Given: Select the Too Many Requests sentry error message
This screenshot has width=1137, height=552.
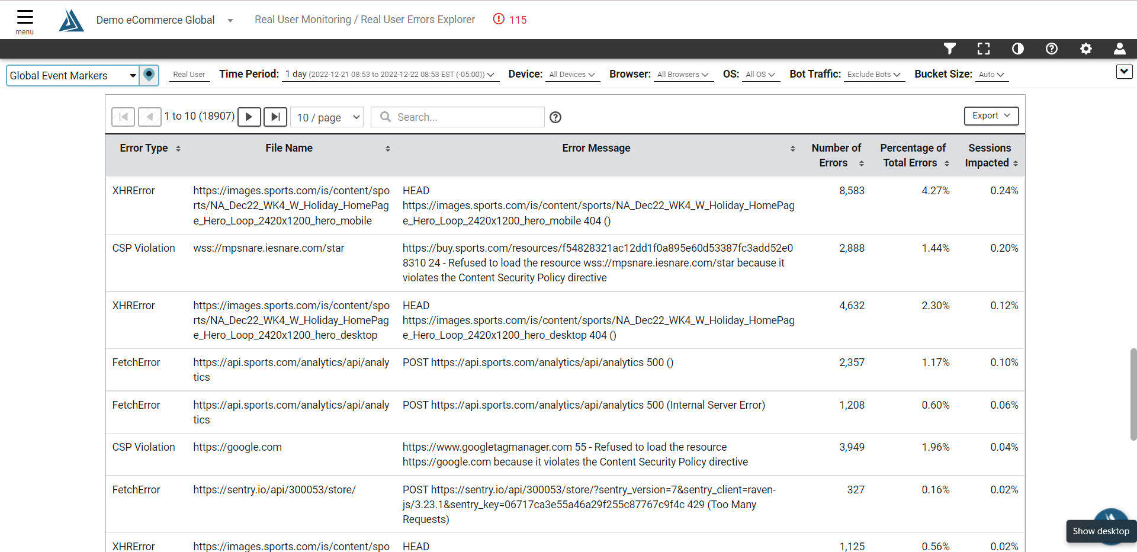Looking at the screenshot, I should (x=589, y=505).
